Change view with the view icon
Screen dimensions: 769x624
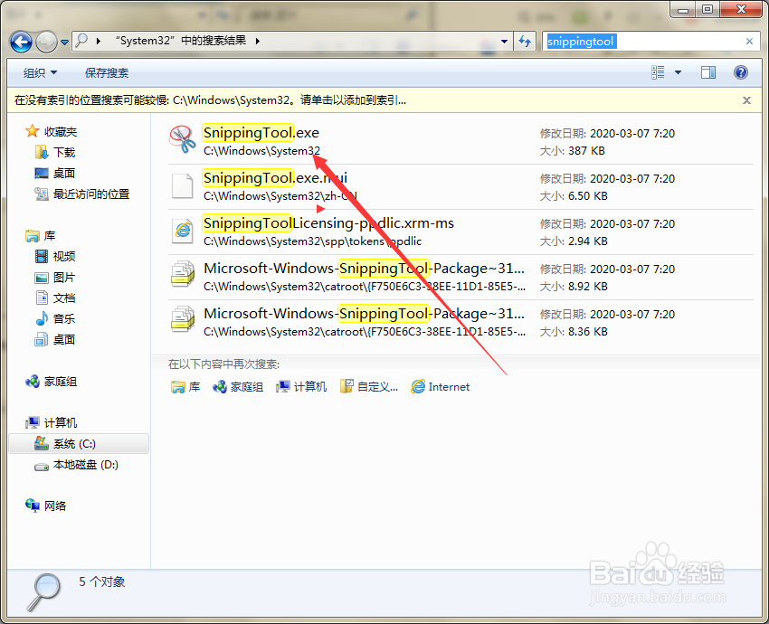[658, 72]
